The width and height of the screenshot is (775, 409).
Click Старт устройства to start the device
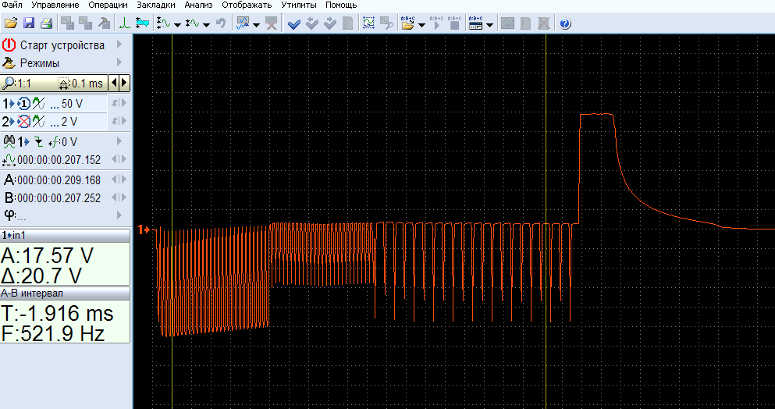coord(62,45)
